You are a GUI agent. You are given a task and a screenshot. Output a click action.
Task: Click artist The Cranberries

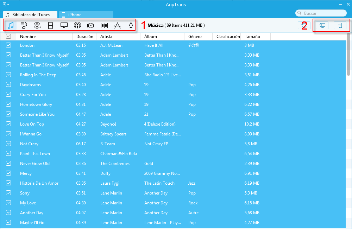[115, 164]
